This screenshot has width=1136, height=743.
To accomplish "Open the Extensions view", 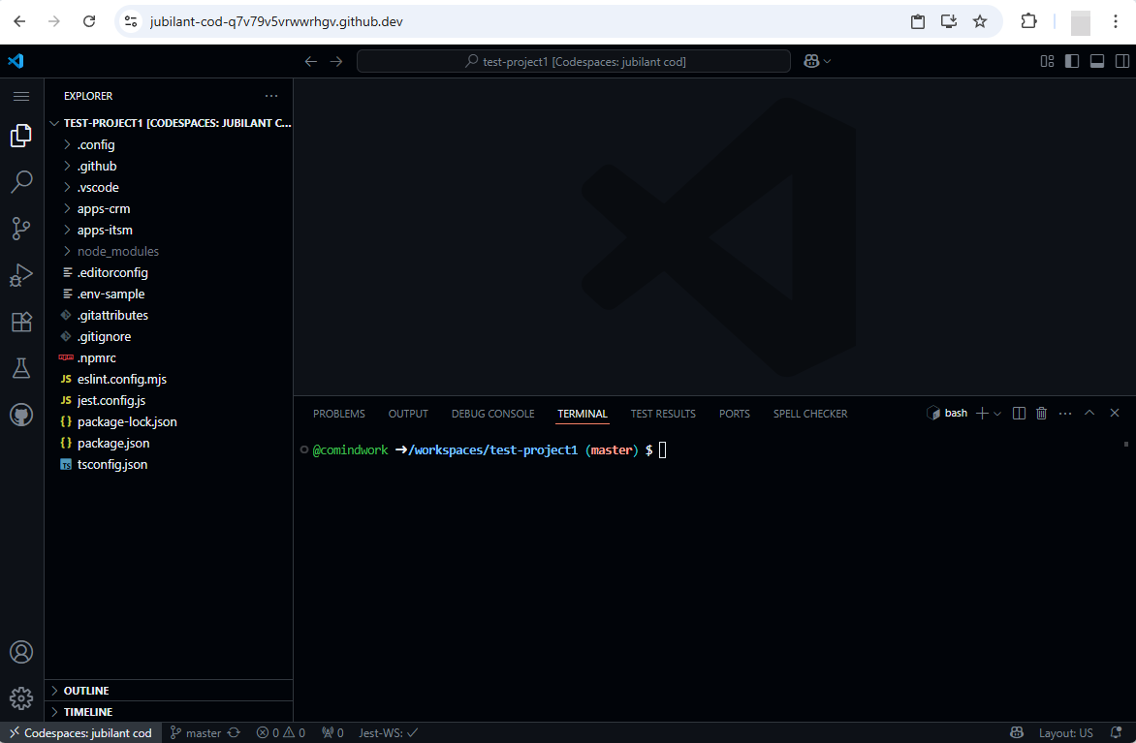I will point(21,322).
